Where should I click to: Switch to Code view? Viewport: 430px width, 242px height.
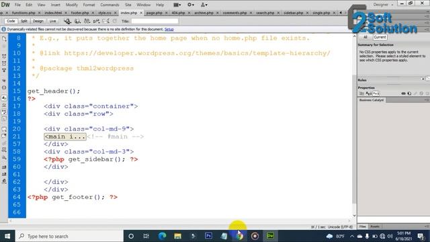[x=11, y=21]
